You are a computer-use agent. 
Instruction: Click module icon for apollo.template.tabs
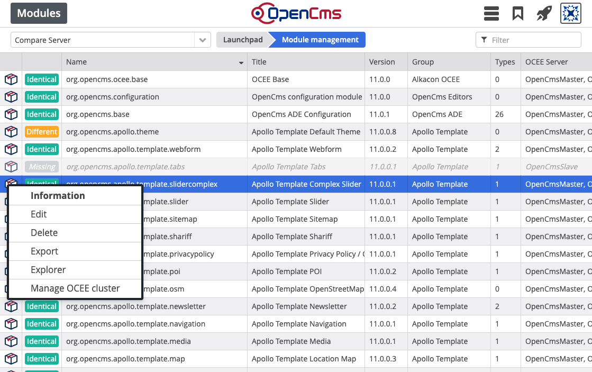point(11,167)
